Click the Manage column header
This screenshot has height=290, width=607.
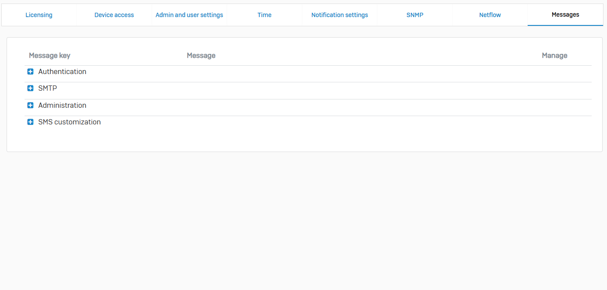point(554,56)
